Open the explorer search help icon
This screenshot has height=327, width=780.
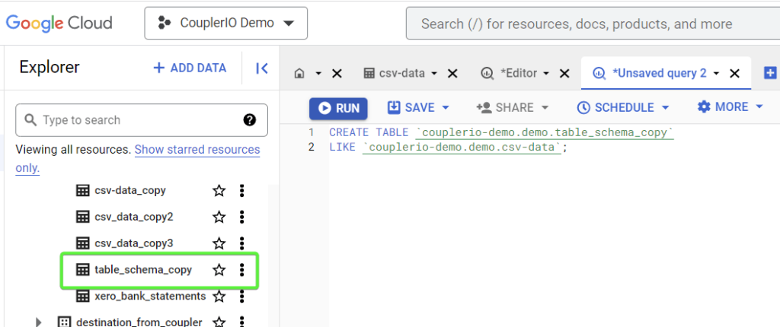pos(250,119)
